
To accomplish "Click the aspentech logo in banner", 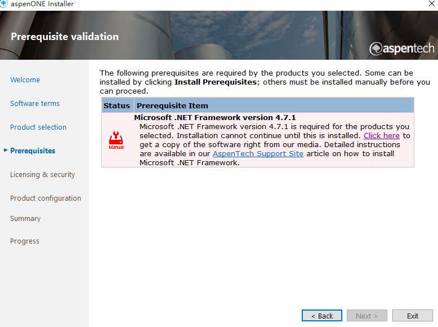I will 401,48.
